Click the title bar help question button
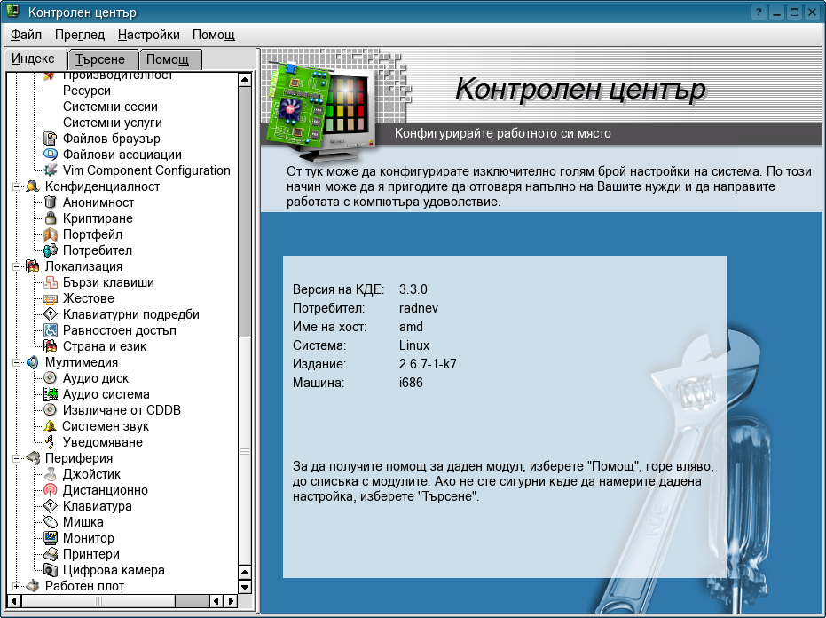The height and width of the screenshot is (618, 826). click(759, 12)
